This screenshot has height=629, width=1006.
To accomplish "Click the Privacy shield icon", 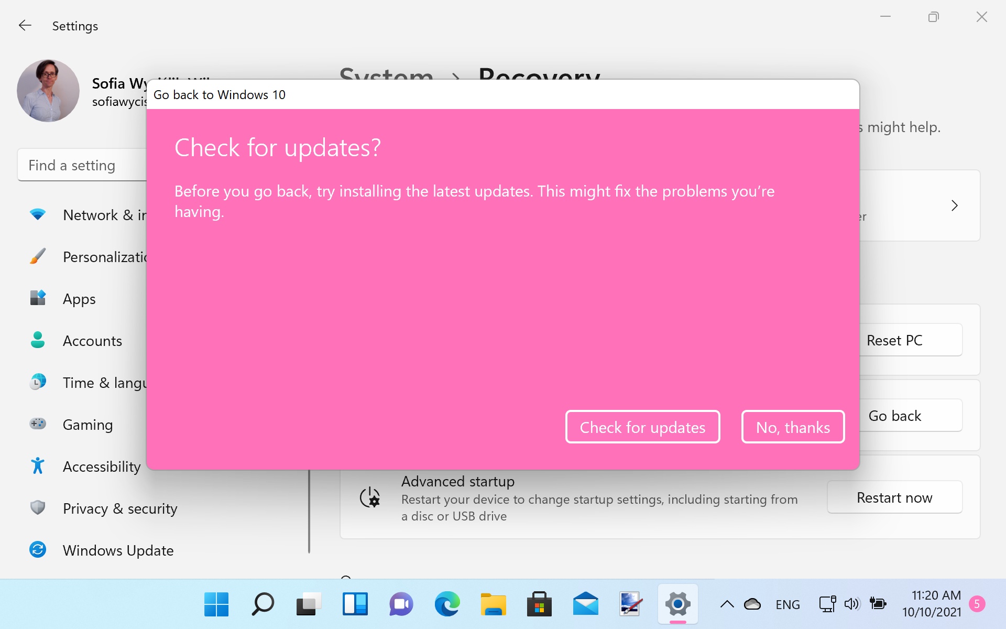I will [38, 507].
